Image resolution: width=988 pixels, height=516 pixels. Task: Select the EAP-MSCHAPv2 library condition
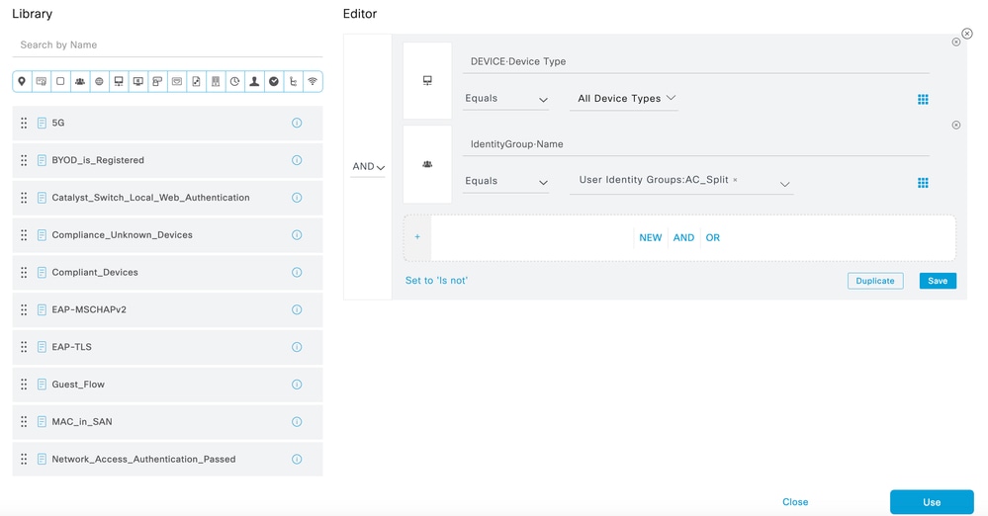167,309
